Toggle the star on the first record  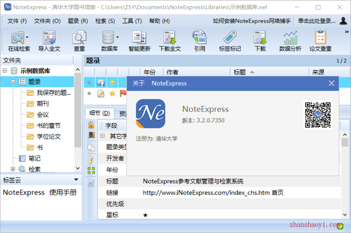[112, 82]
